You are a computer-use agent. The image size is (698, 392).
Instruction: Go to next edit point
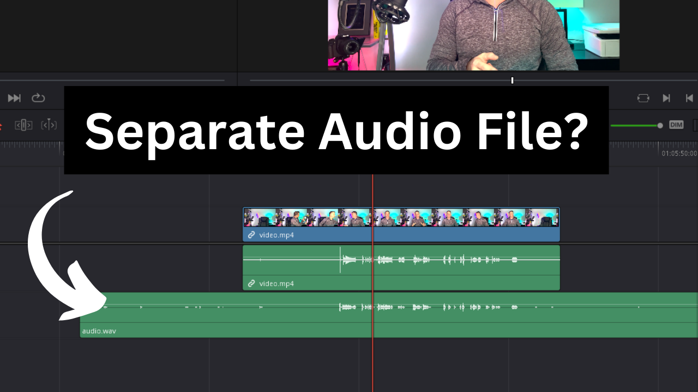pyautogui.click(x=666, y=98)
